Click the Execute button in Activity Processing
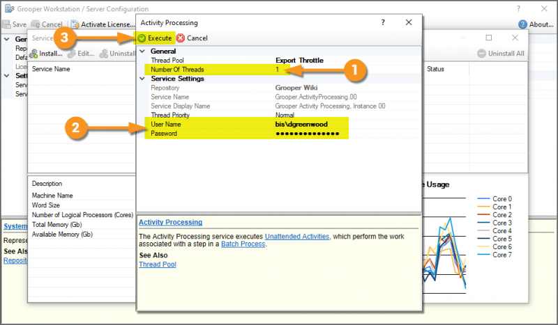 click(x=155, y=38)
